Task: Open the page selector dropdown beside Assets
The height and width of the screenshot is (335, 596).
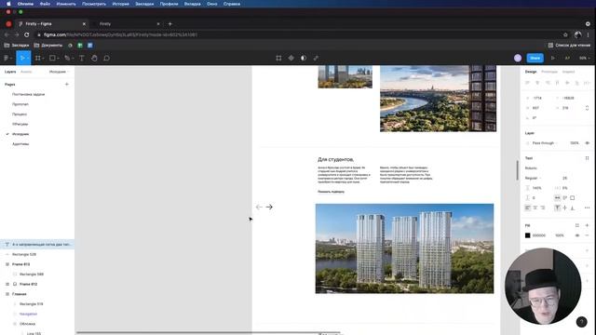Action: click(60, 72)
